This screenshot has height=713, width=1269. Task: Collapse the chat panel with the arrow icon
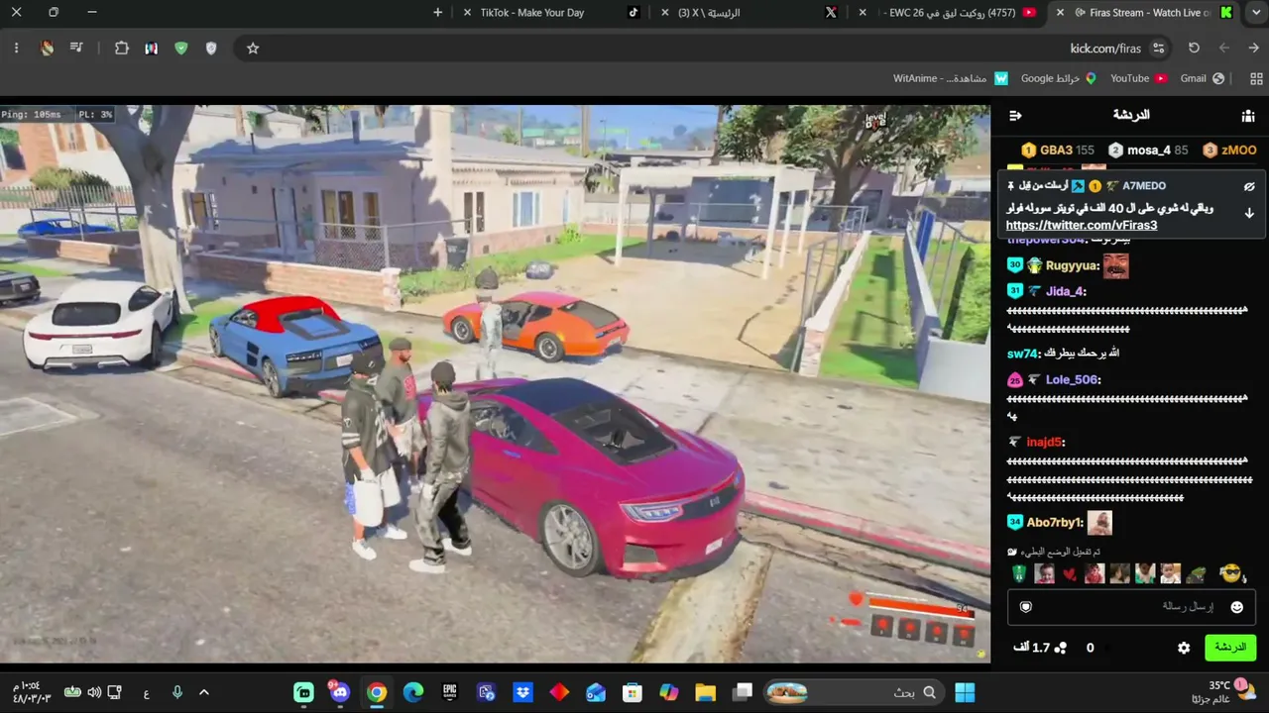1015,116
